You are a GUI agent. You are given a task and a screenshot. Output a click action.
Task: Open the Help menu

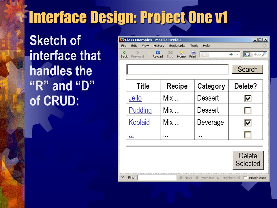206,46
